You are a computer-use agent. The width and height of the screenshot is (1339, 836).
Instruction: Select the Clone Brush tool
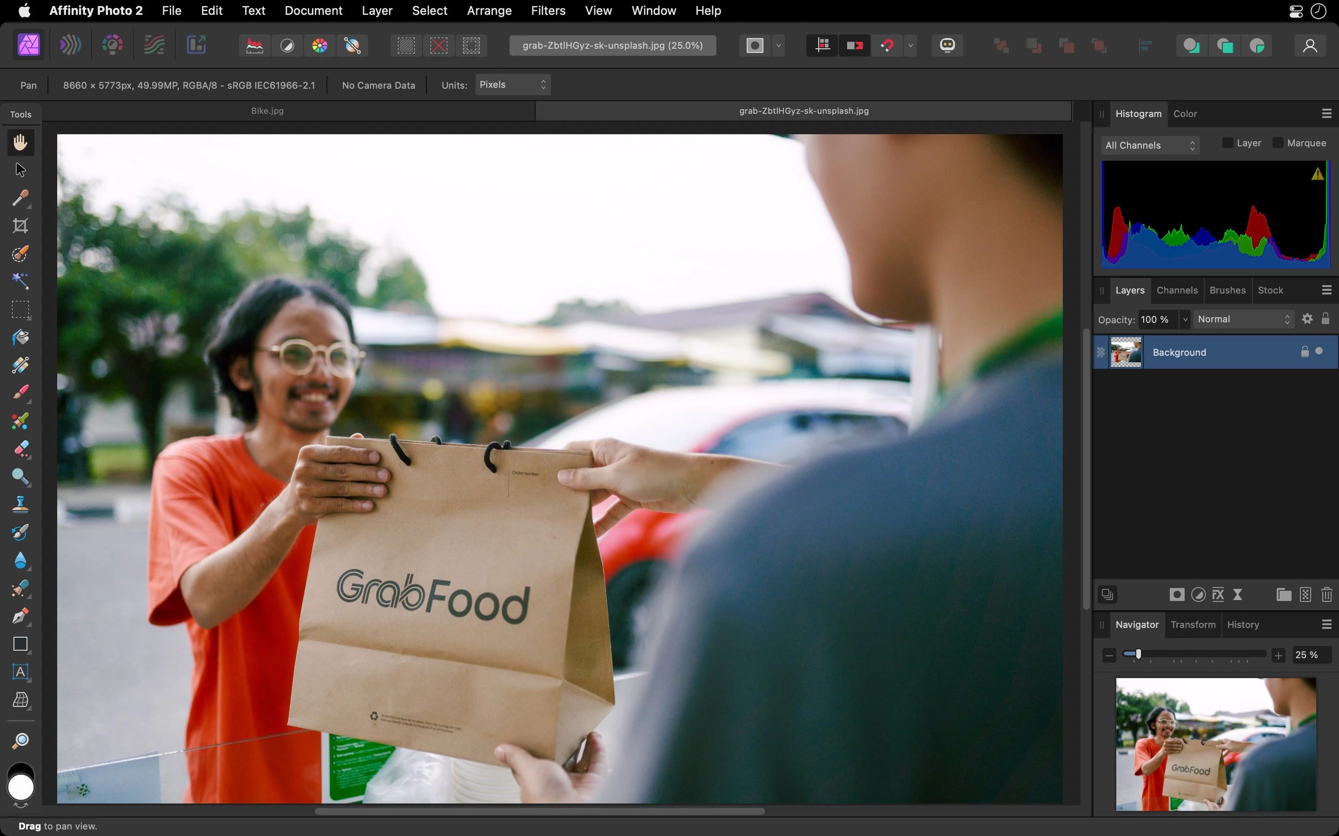[x=20, y=504]
